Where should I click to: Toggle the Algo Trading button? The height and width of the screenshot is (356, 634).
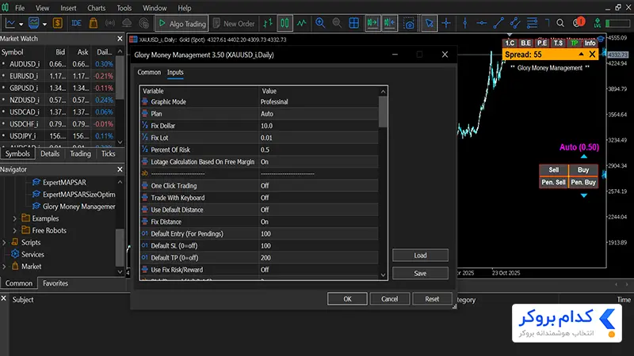[181, 24]
